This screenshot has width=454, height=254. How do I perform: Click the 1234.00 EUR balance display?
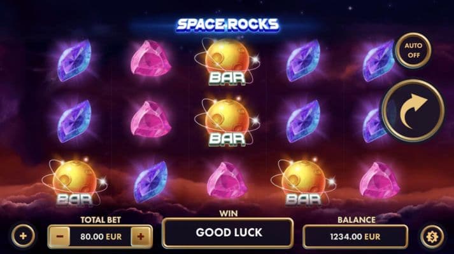pyautogui.click(x=355, y=237)
